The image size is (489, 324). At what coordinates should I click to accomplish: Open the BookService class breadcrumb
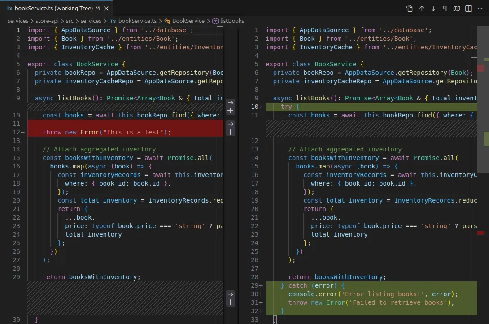[x=188, y=21]
